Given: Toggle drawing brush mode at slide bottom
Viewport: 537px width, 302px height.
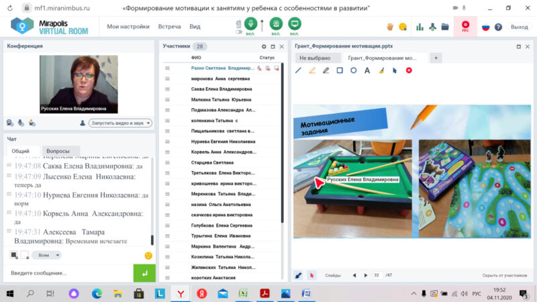Looking at the screenshot, I should (299, 275).
